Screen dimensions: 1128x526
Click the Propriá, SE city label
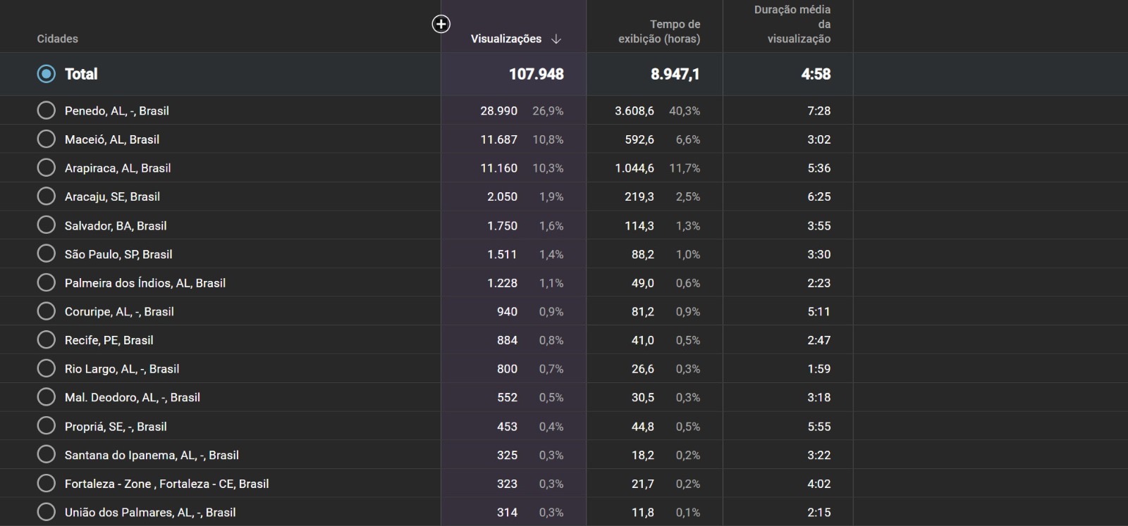116,427
